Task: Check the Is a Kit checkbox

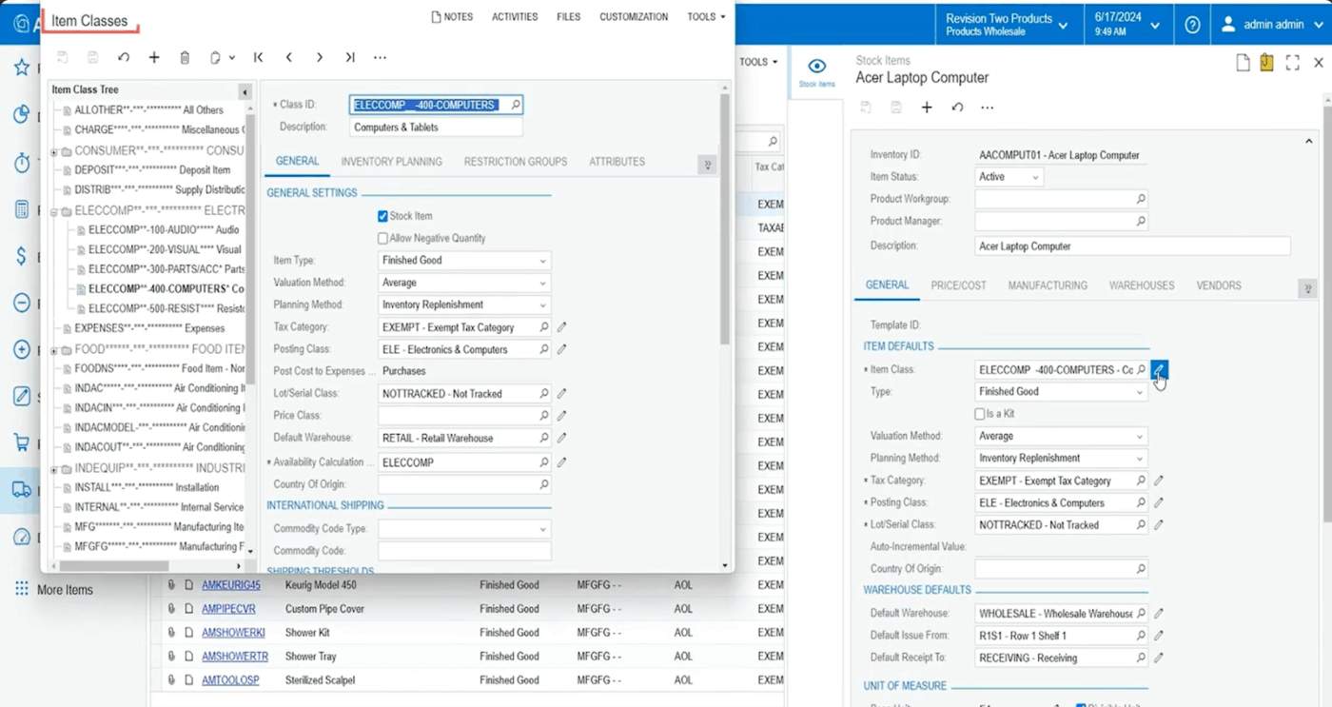Action: (980, 414)
